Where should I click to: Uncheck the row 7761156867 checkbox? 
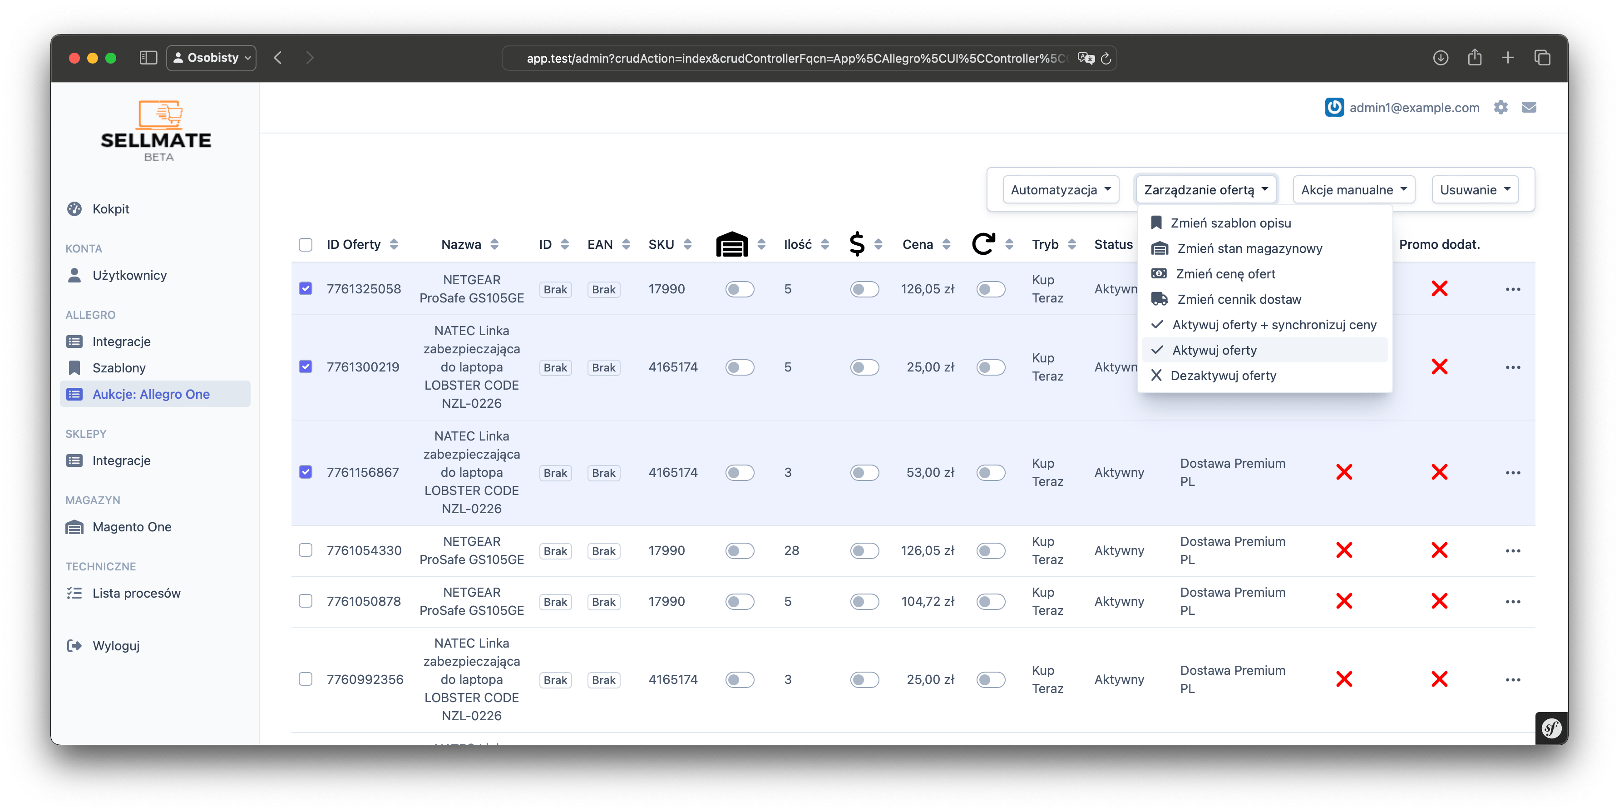pos(306,472)
